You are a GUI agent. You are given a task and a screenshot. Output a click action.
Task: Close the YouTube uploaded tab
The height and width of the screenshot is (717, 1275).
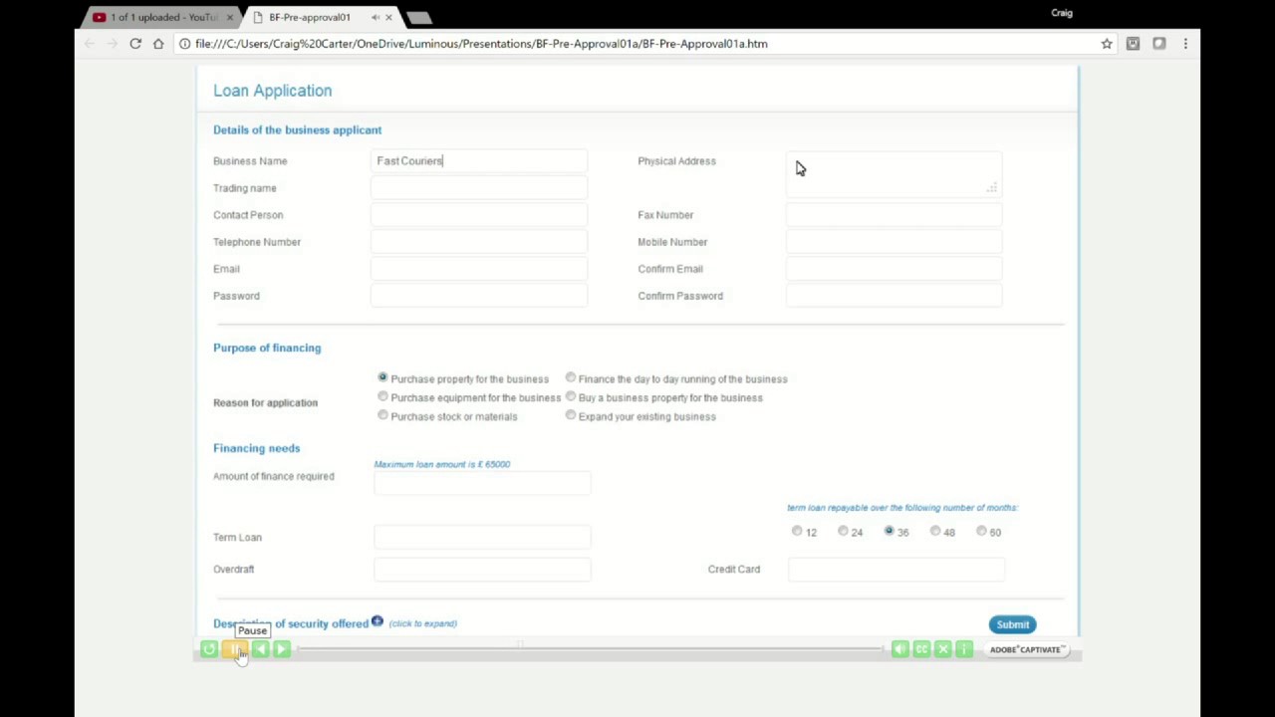[230, 17]
